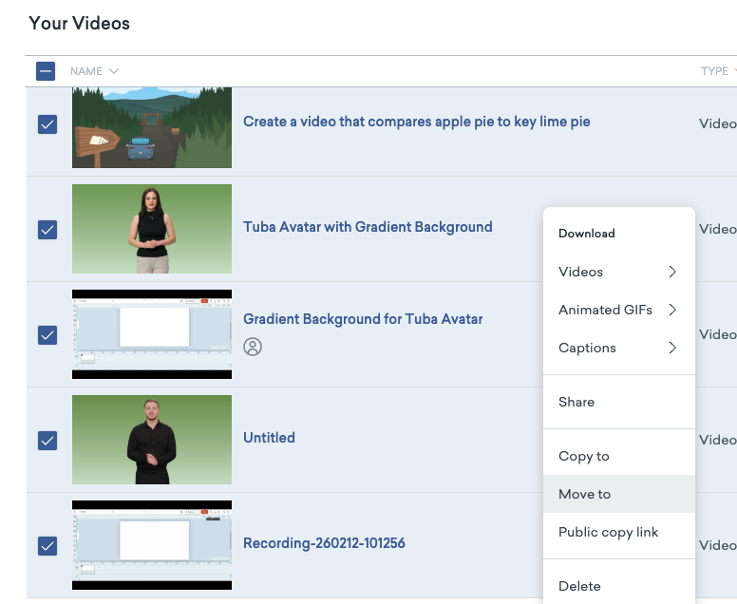Click the Untitled video thumbnail
737x604 pixels.
[152, 440]
